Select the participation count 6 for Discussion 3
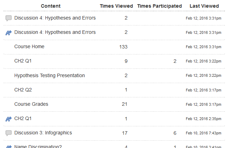Screen dimensions: 233x148 [175, 133]
